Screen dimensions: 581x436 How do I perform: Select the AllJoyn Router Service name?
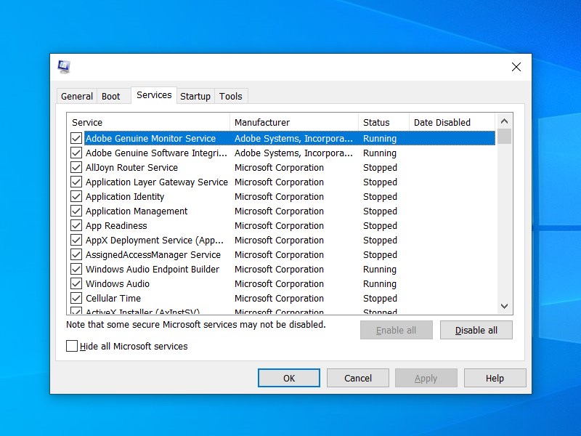tap(131, 168)
